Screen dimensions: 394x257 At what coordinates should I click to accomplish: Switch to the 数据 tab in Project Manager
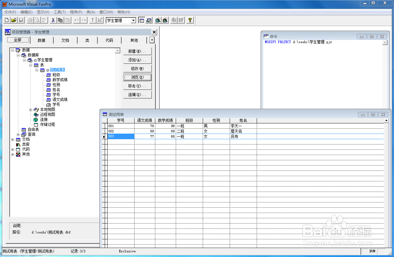pyautogui.click(x=42, y=40)
